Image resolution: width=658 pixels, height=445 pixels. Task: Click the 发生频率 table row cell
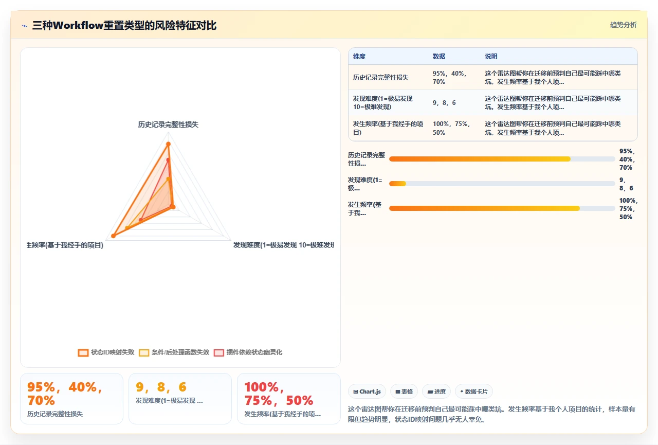(x=388, y=128)
